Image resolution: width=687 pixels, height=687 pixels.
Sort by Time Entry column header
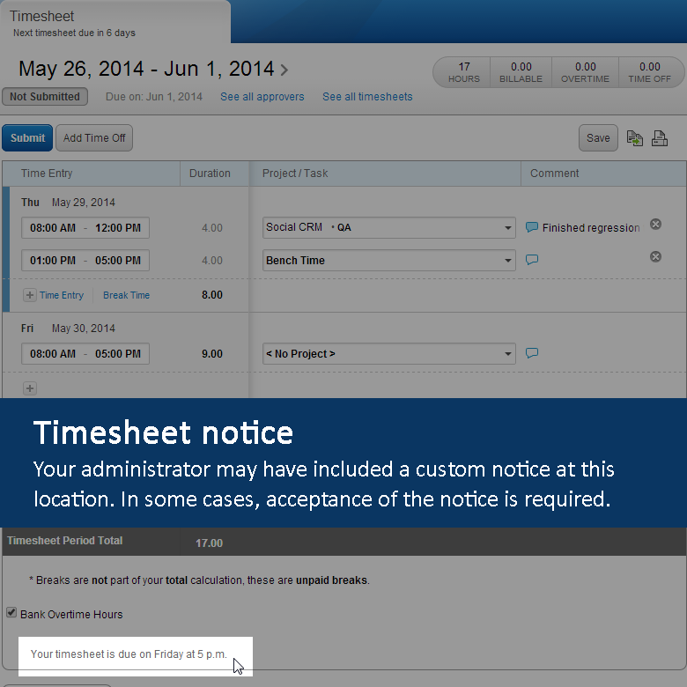[91, 174]
